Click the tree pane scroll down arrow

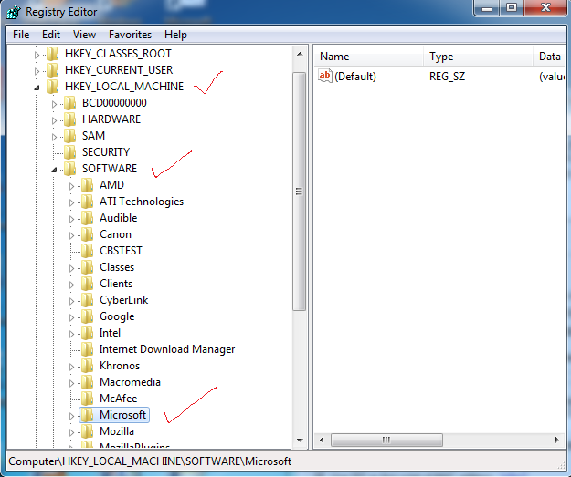[x=300, y=441]
